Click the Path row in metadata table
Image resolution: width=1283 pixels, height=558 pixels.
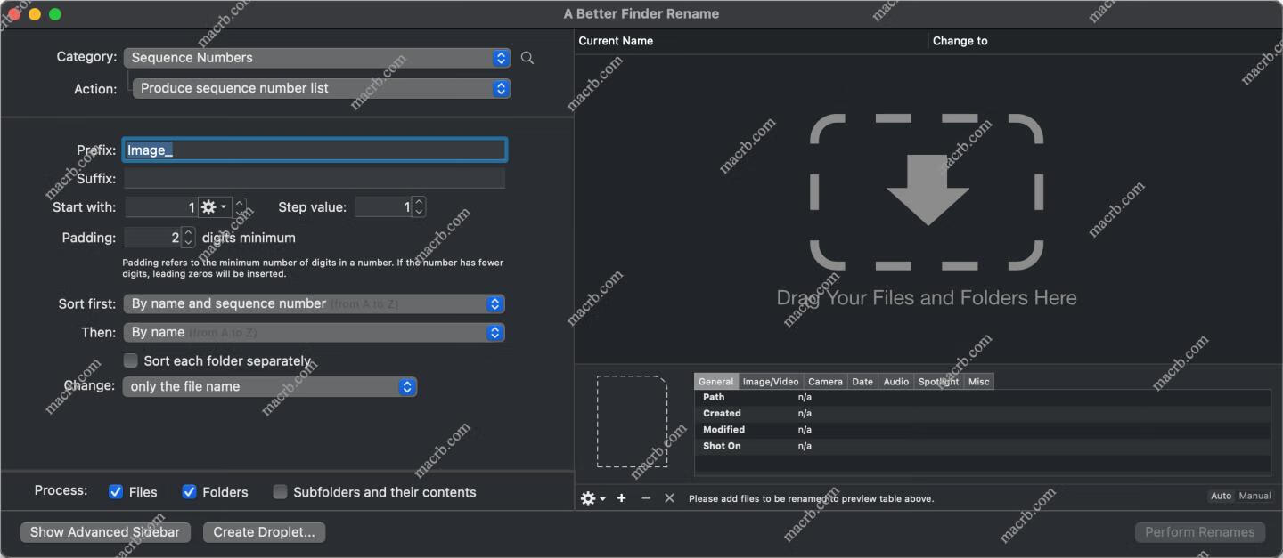coord(982,397)
